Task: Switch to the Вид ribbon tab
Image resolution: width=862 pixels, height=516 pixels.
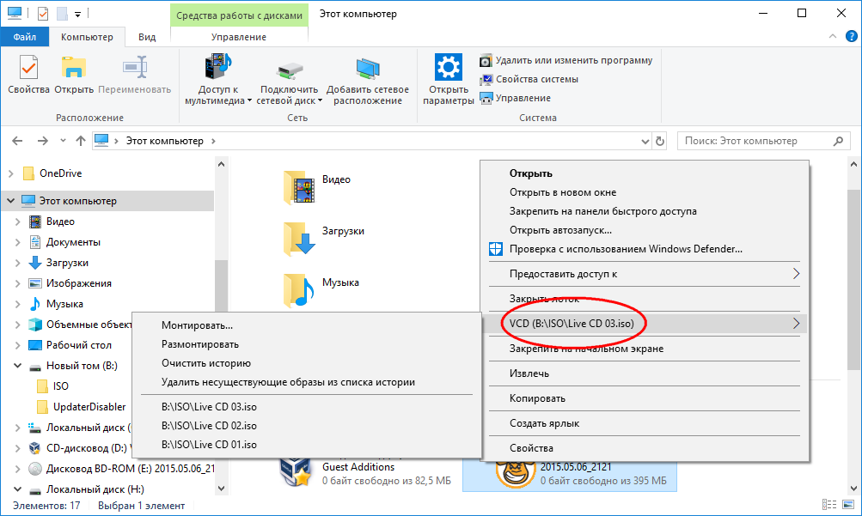Action: click(x=147, y=37)
